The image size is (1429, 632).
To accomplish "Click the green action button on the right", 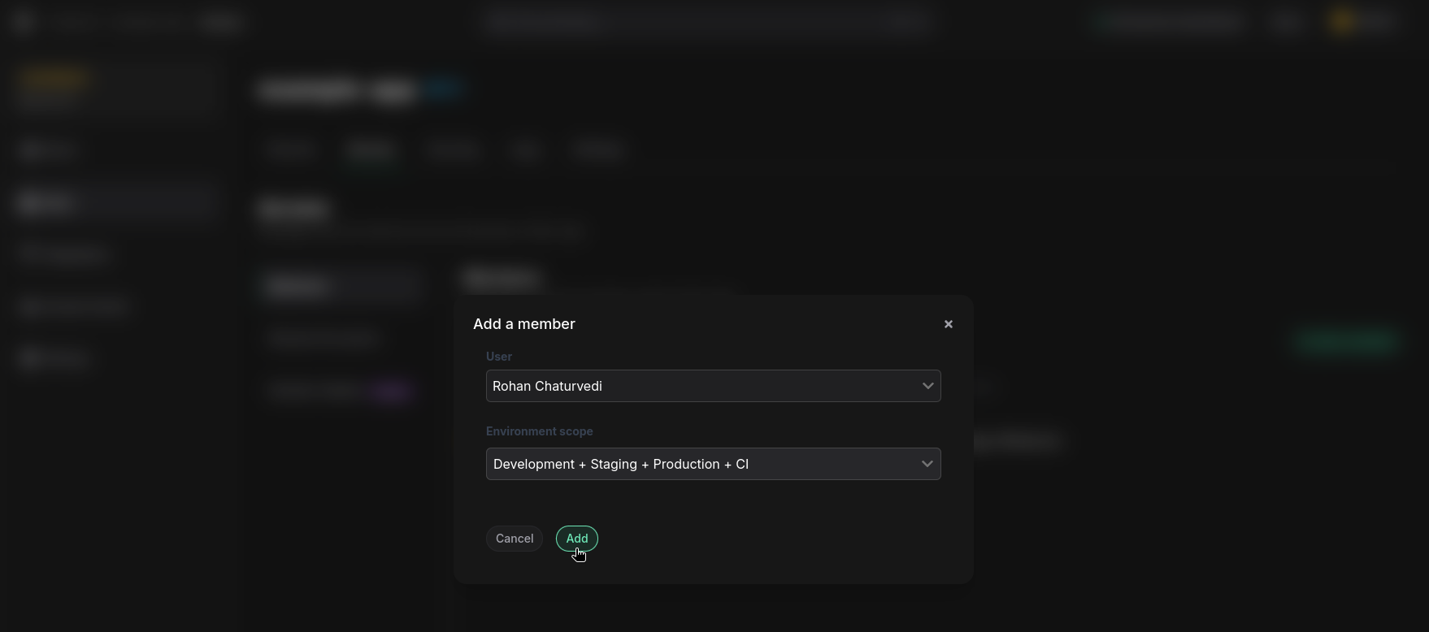I will coord(1345,343).
